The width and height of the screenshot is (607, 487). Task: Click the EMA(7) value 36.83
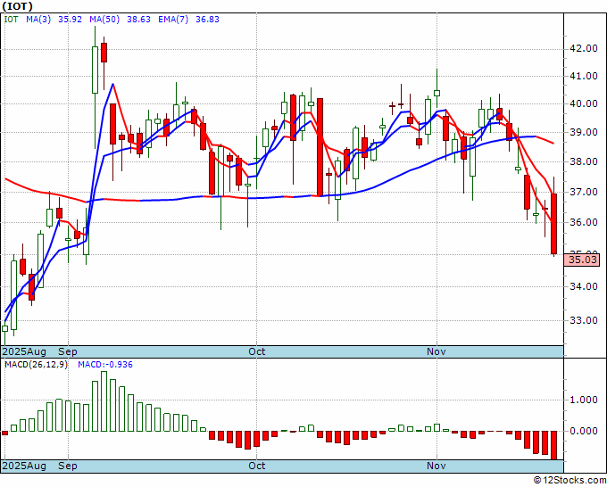tap(207, 20)
